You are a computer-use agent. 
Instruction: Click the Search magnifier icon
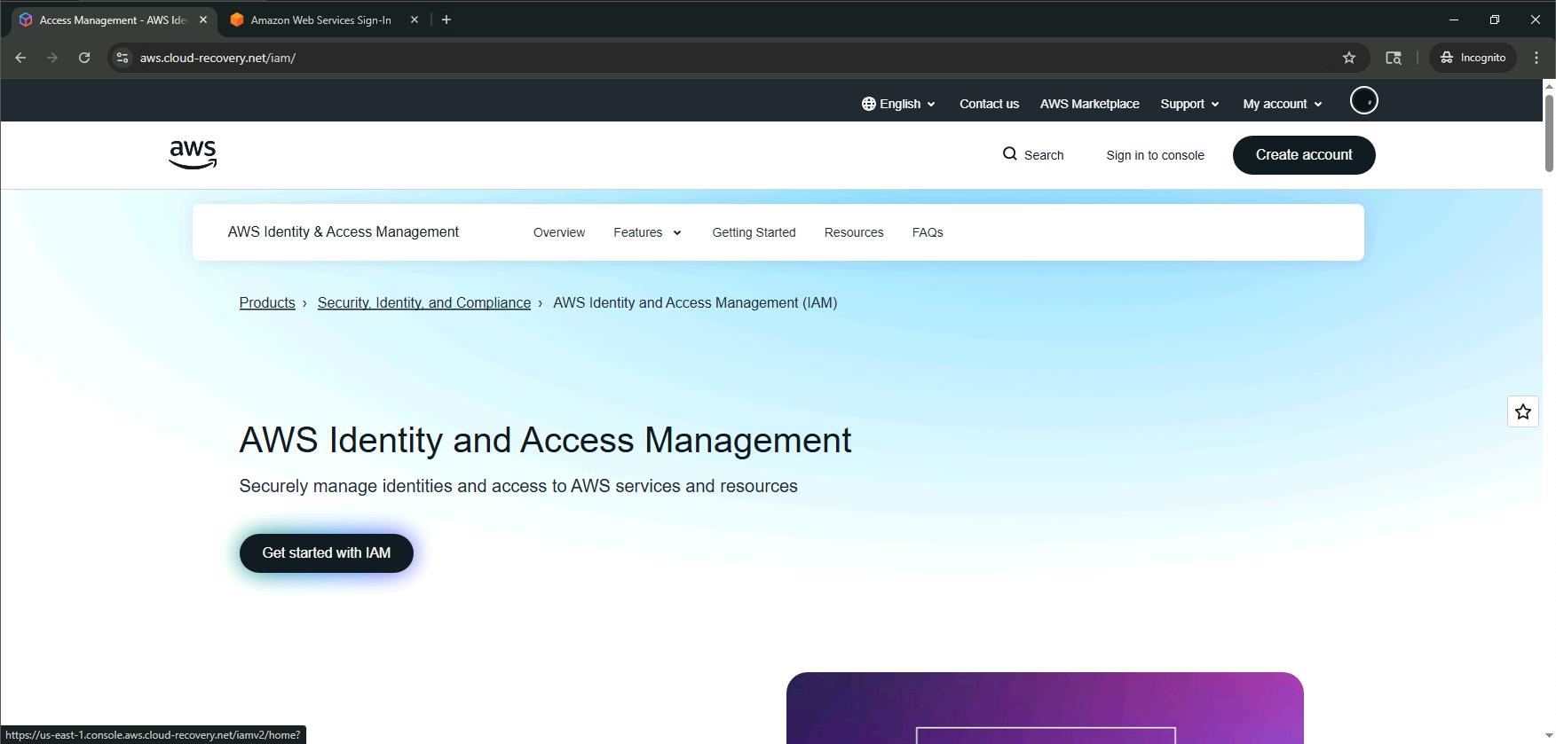(x=1009, y=154)
